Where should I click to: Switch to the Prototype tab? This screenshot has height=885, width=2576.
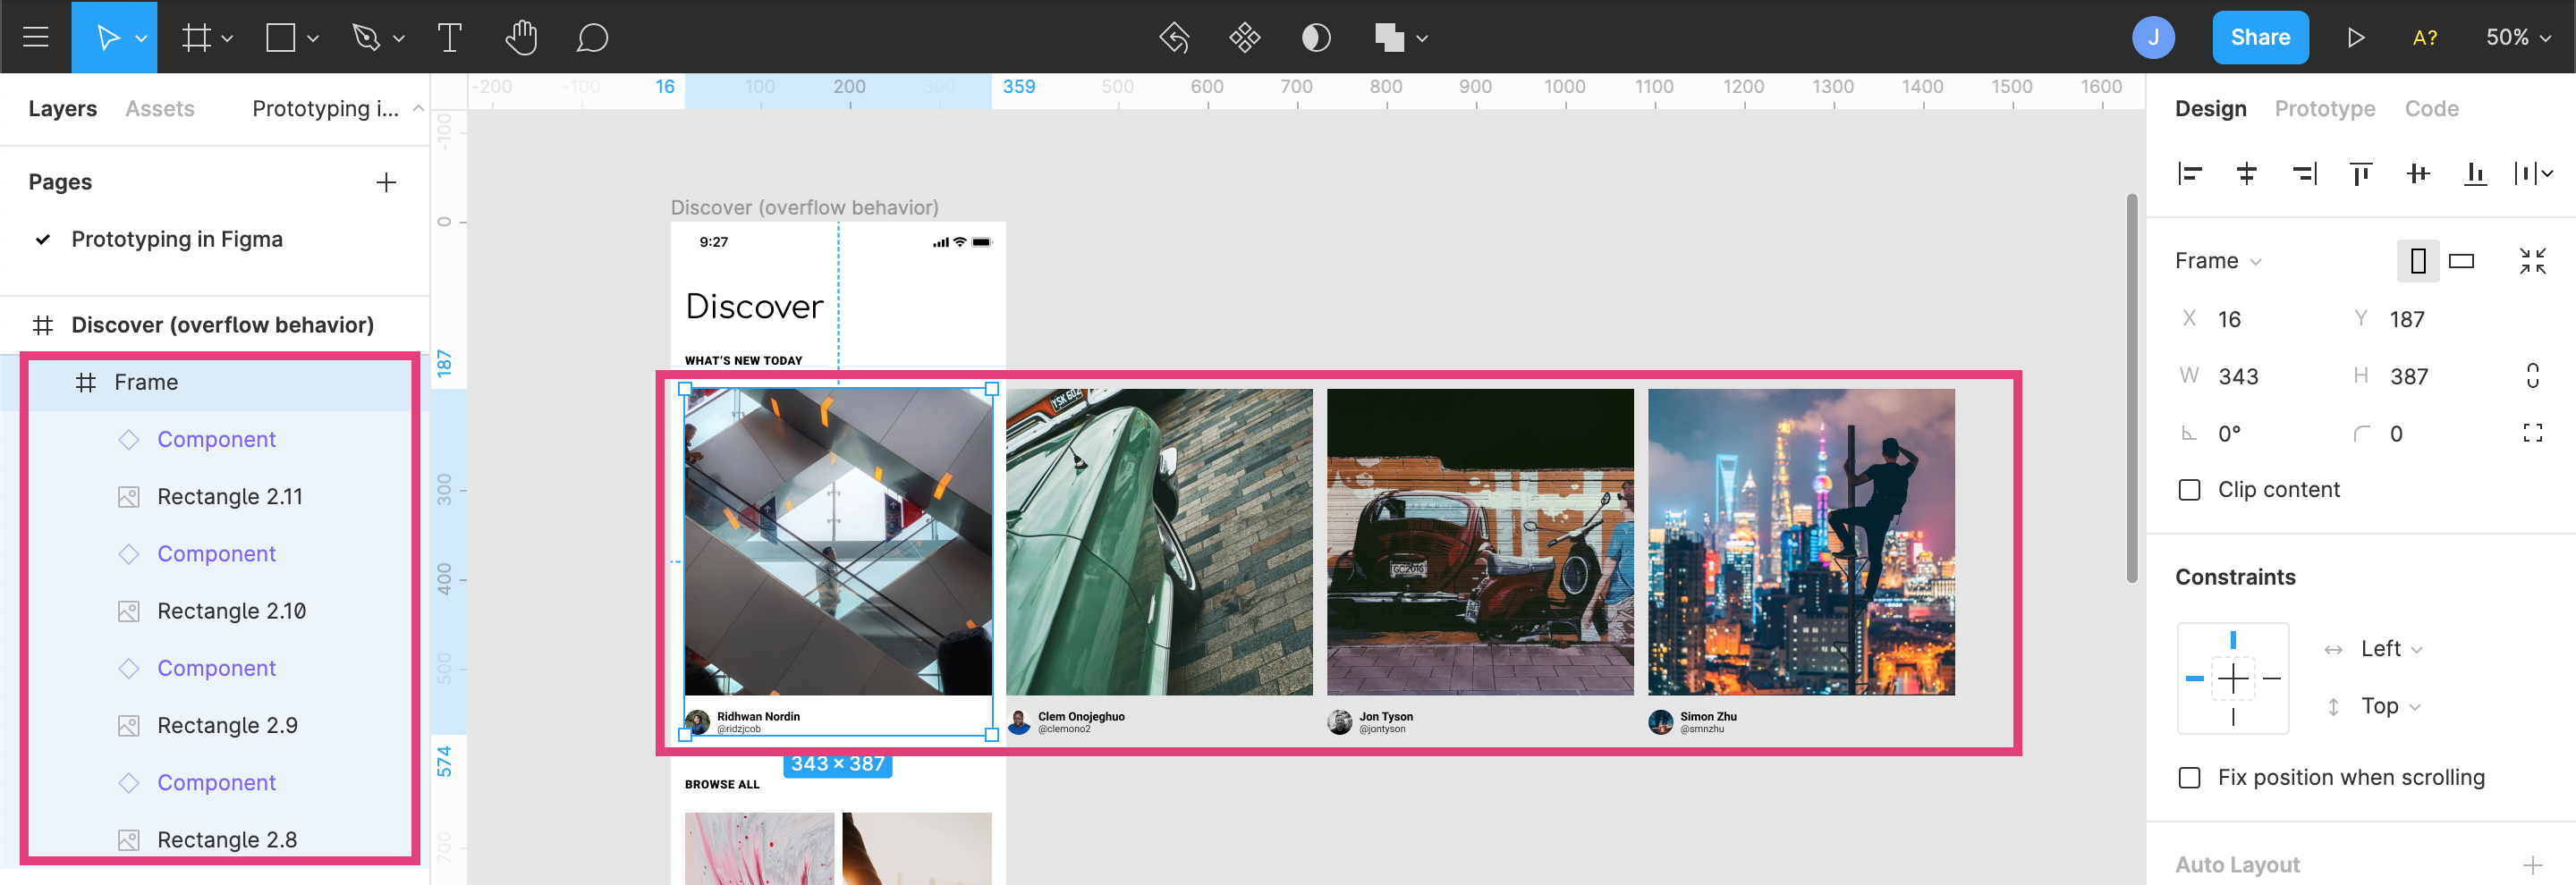pyautogui.click(x=2324, y=109)
